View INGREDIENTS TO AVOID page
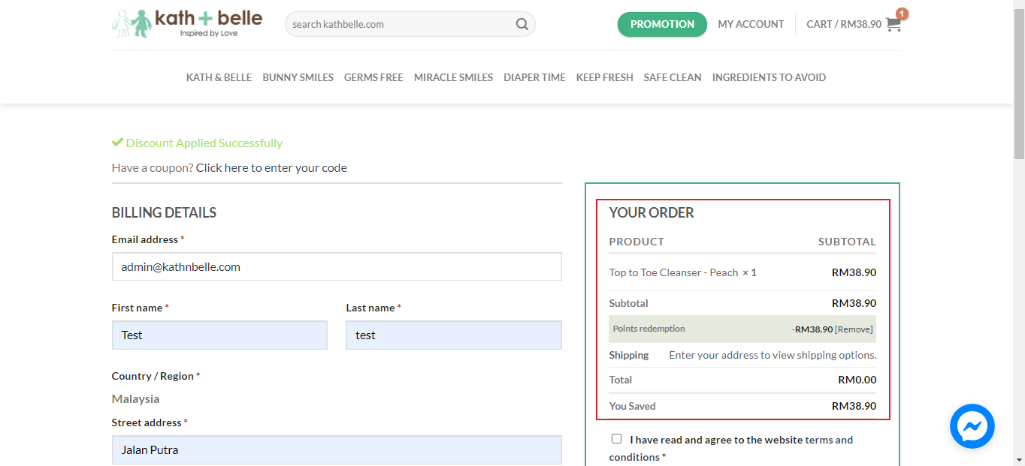The height and width of the screenshot is (466, 1025). [769, 77]
